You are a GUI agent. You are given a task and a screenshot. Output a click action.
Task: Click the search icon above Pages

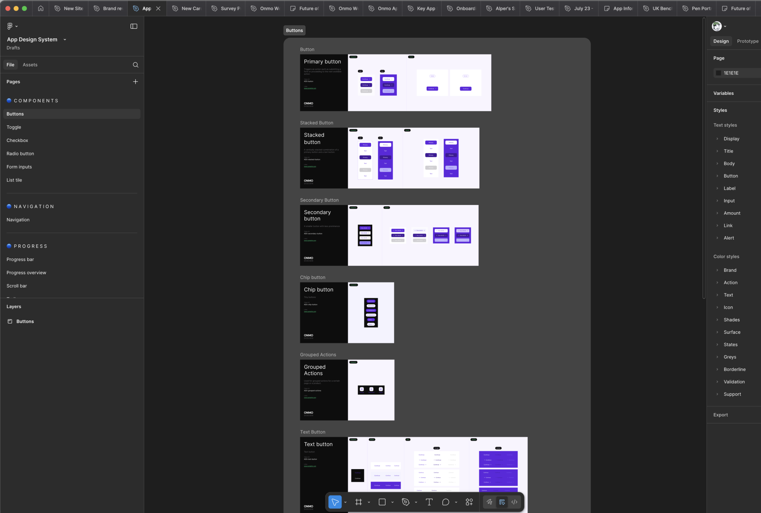[136, 65]
